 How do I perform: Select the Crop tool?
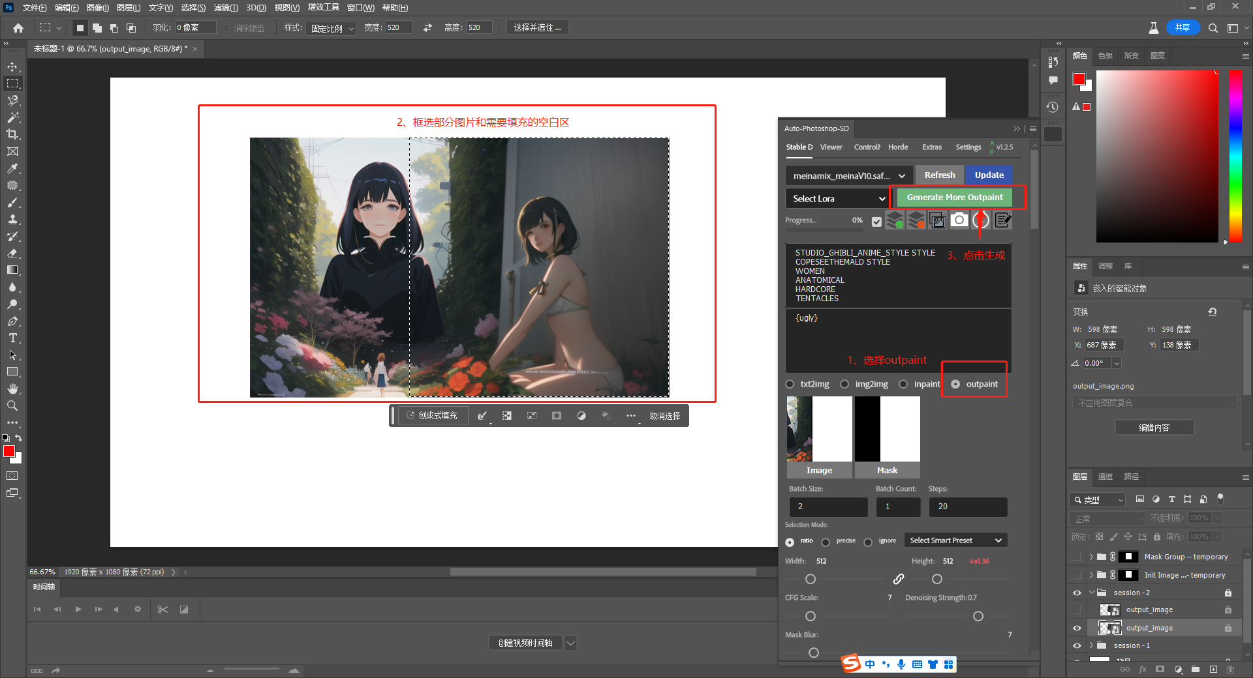(12, 134)
